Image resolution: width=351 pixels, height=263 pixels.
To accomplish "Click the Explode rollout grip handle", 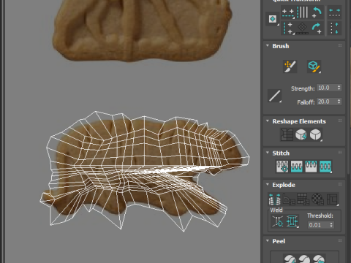I will pos(340,184).
